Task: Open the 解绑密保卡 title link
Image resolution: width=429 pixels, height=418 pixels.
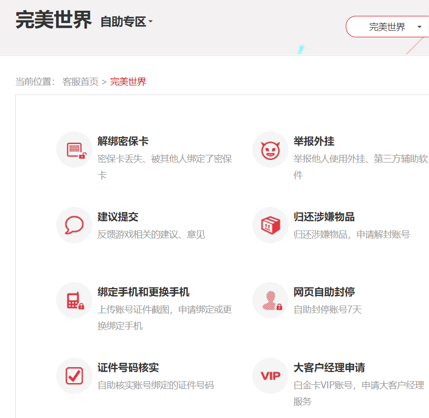Action: [123, 141]
